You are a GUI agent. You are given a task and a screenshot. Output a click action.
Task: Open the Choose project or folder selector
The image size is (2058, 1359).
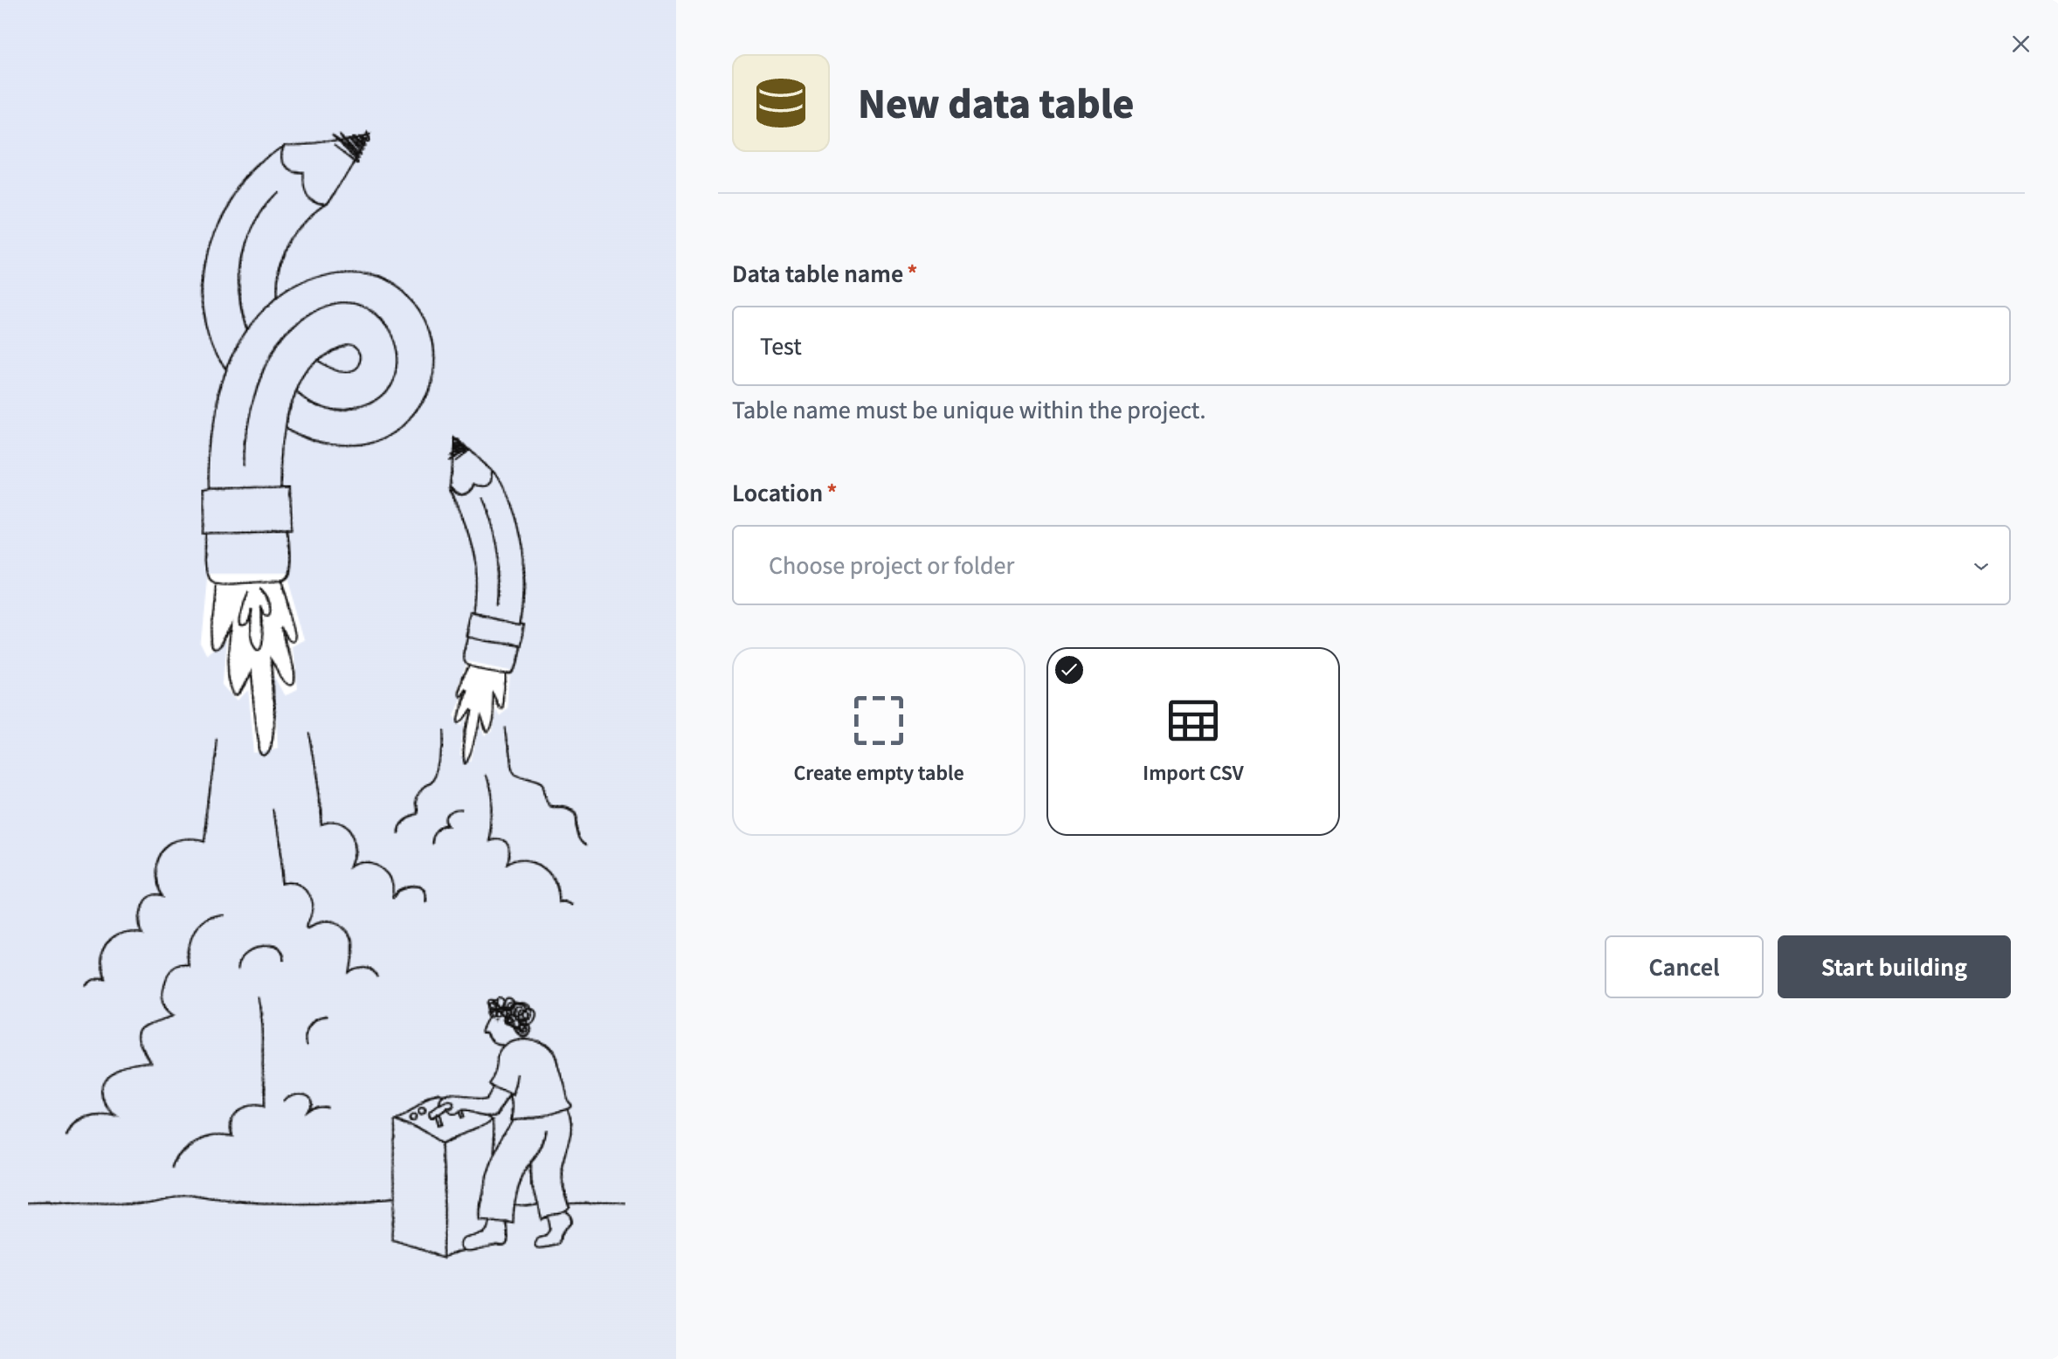point(1371,565)
